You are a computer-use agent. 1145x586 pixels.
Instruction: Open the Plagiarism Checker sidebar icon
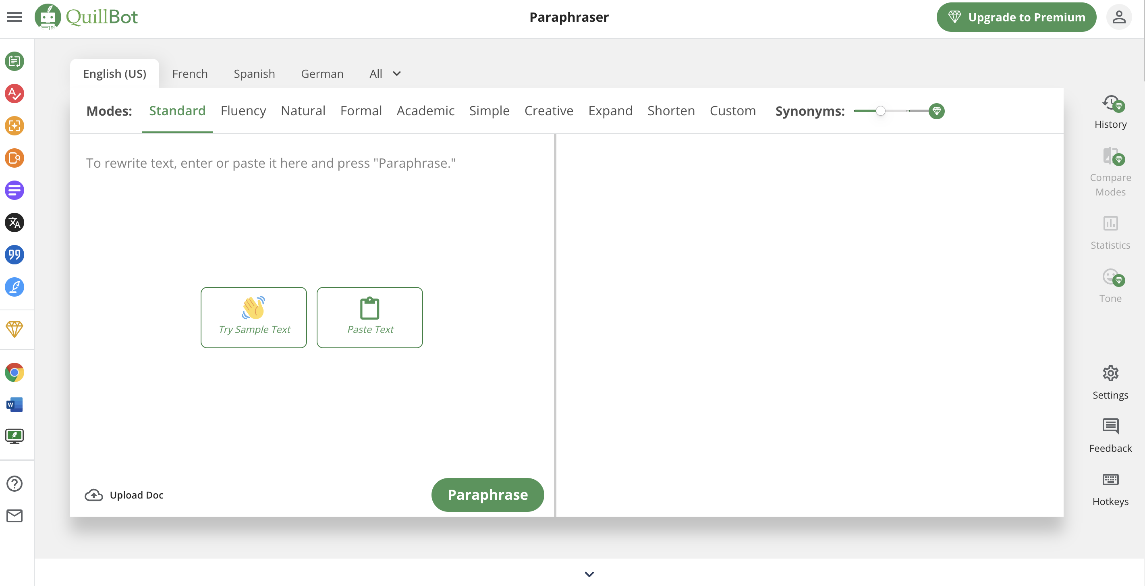(x=15, y=158)
